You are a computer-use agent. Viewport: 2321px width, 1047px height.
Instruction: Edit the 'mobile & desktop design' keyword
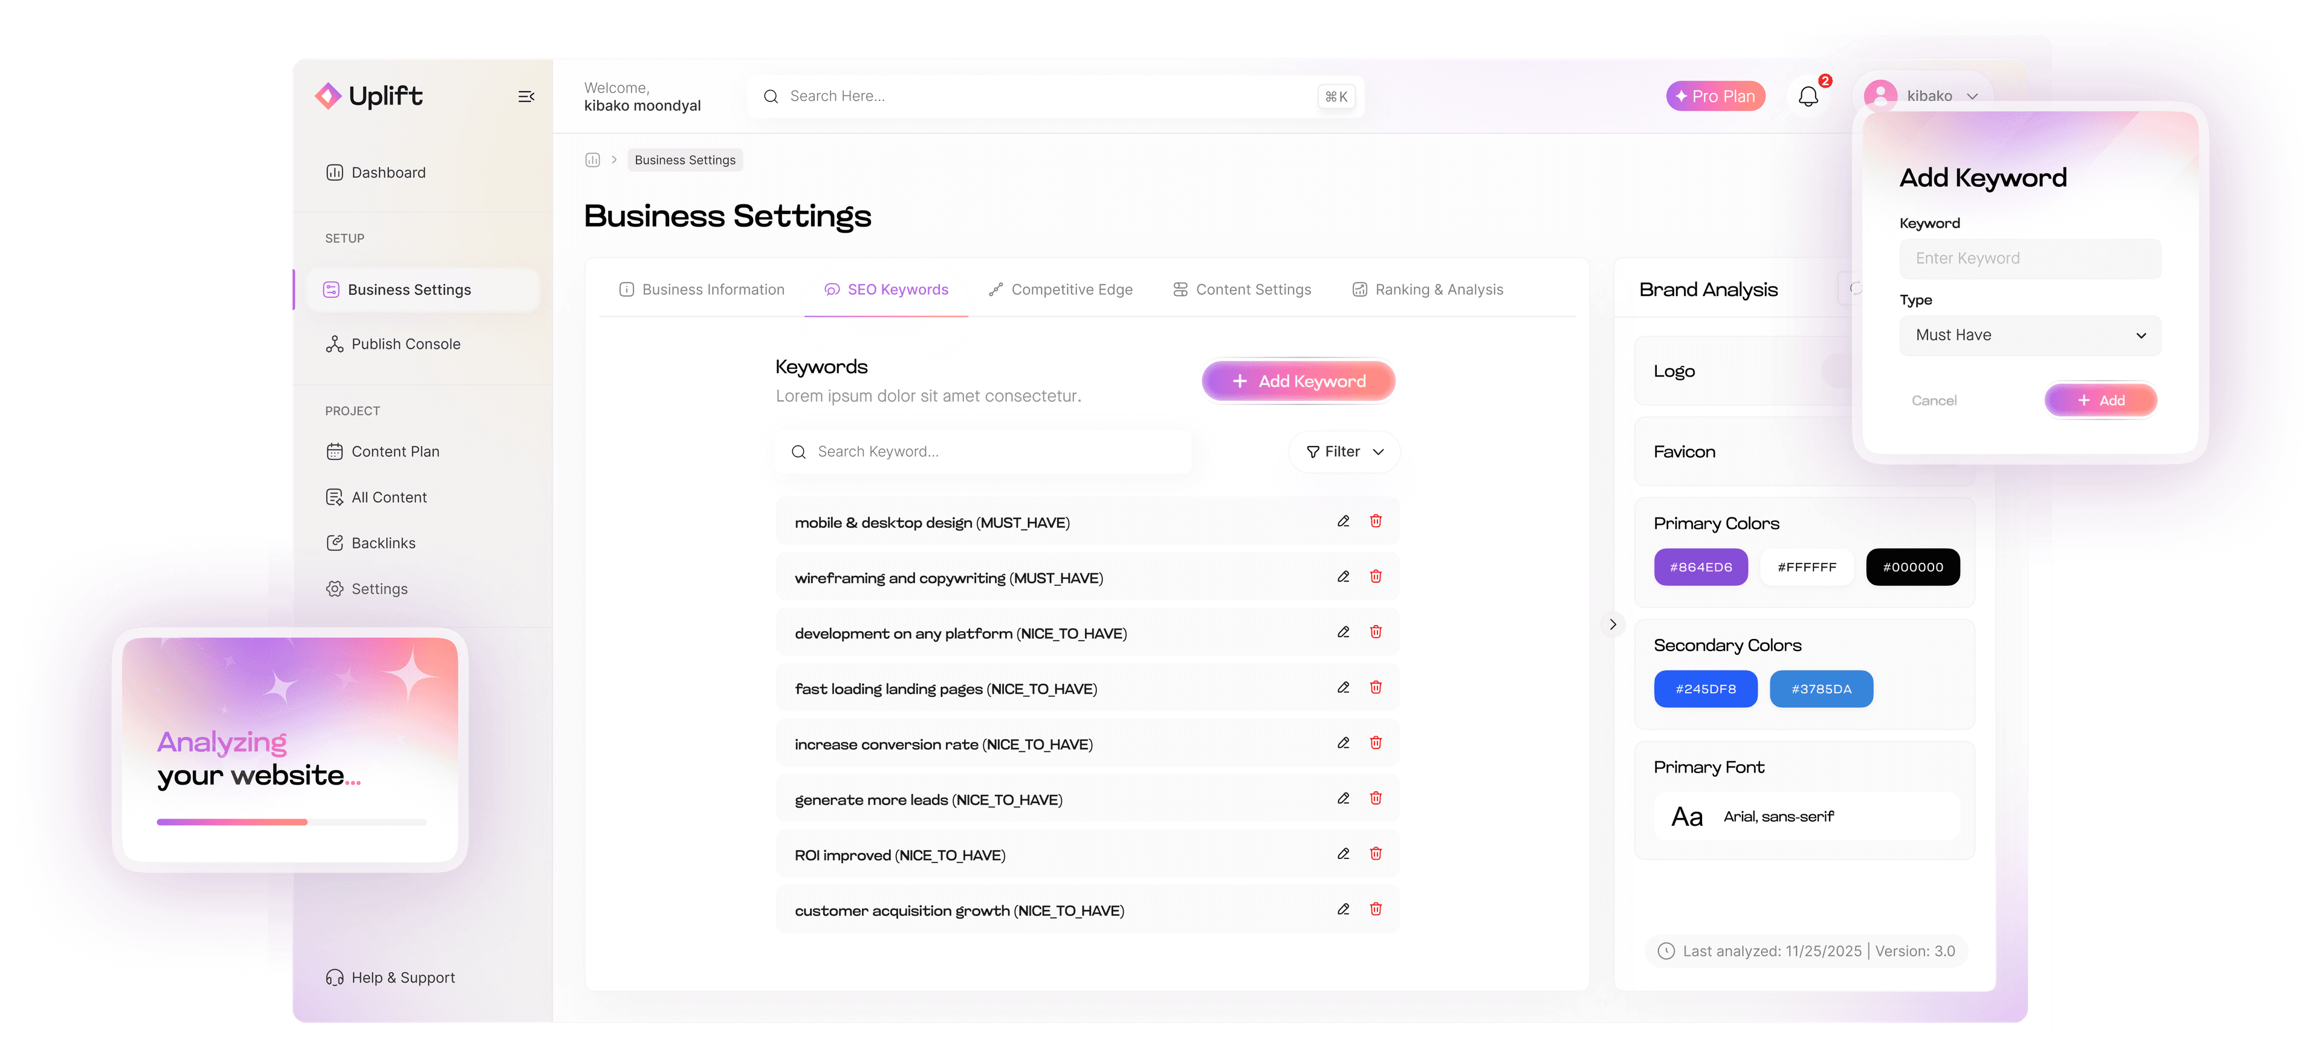point(1342,521)
